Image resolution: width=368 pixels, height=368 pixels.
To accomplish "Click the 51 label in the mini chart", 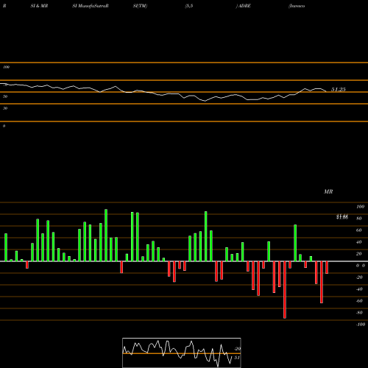I will click(x=237, y=358).
